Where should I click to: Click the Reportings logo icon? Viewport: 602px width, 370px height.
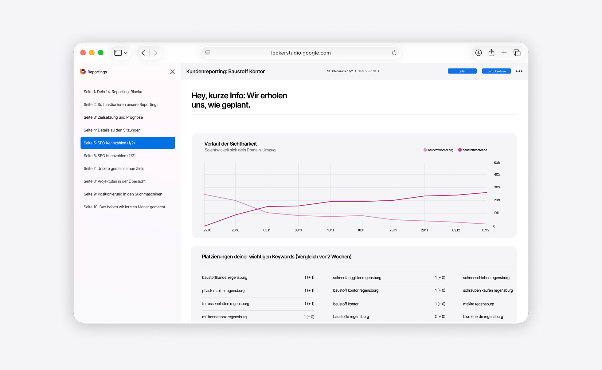pos(83,72)
